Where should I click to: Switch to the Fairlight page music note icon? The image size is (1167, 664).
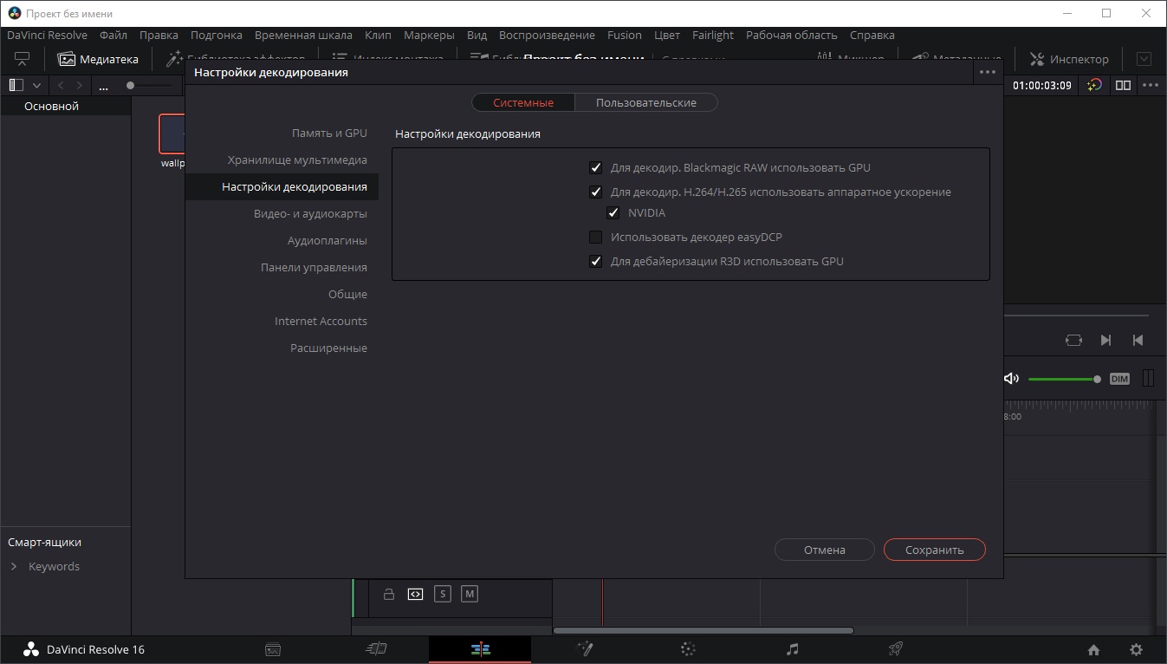[x=792, y=649]
